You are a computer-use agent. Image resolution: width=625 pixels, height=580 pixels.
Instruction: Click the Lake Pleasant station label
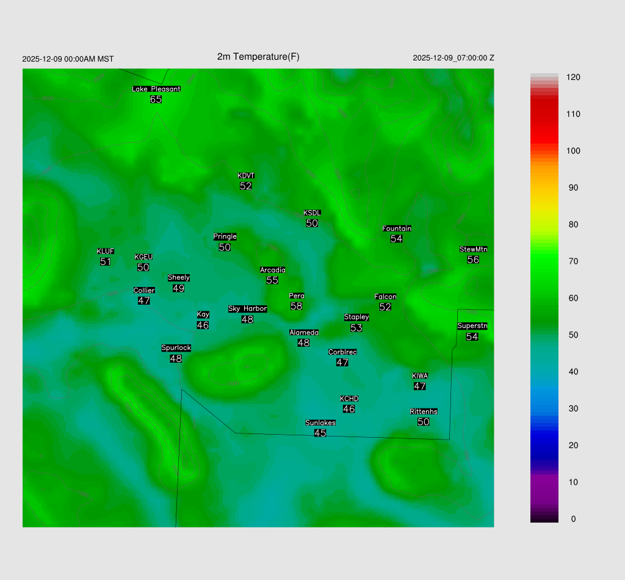156,89
